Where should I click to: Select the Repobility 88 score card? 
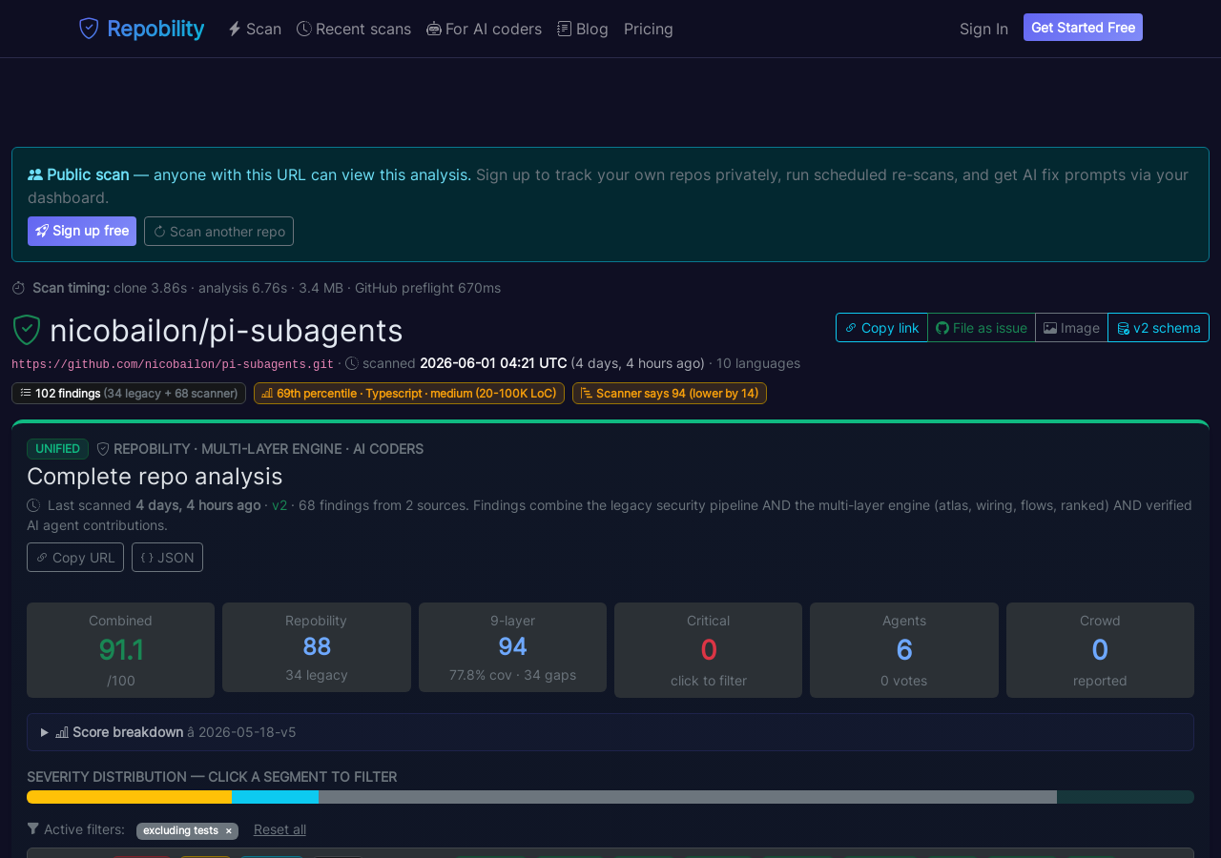click(317, 647)
